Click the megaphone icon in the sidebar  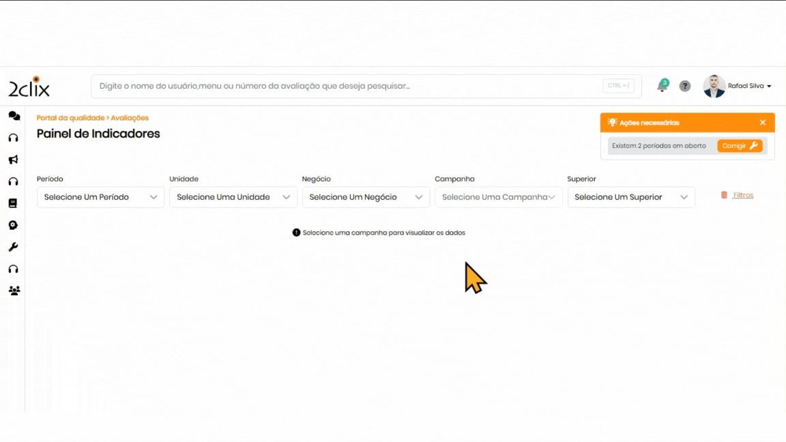[13, 160]
